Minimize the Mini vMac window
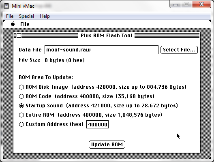The height and width of the screenshot is (162, 214). [175, 4]
